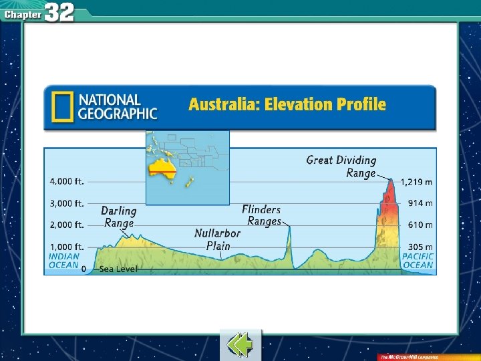Image resolution: width=481 pixels, height=361 pixels.
Task: Click the 'Great Dividing Range' label
Action: click(341, 166)
